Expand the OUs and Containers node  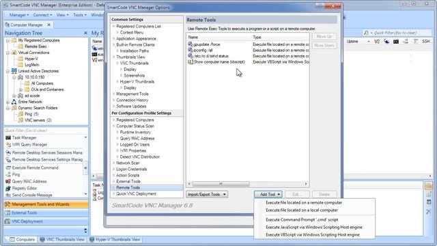click(x=20, y=90)
